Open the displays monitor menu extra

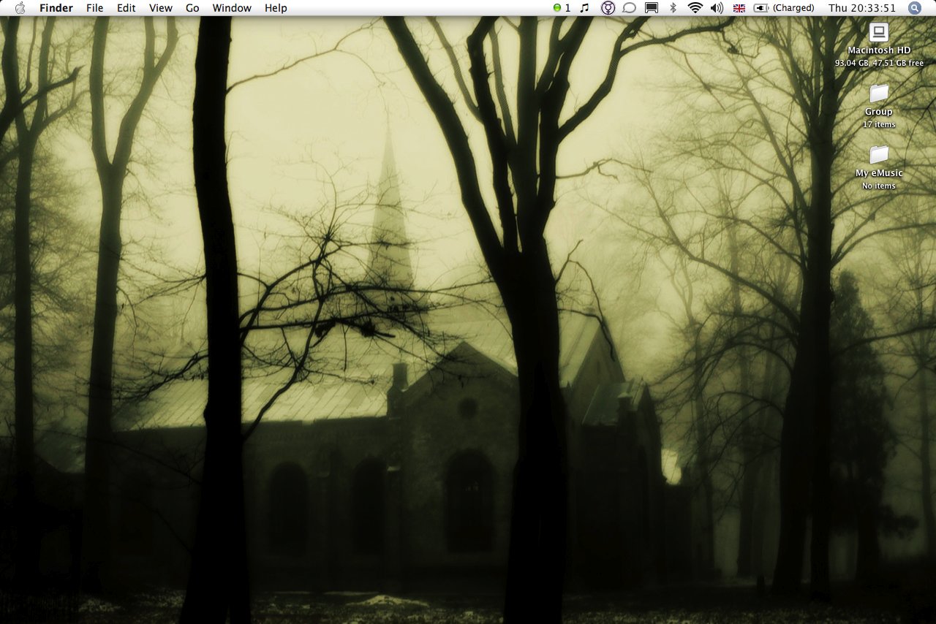pyautogui.click(x=651, y=8)
